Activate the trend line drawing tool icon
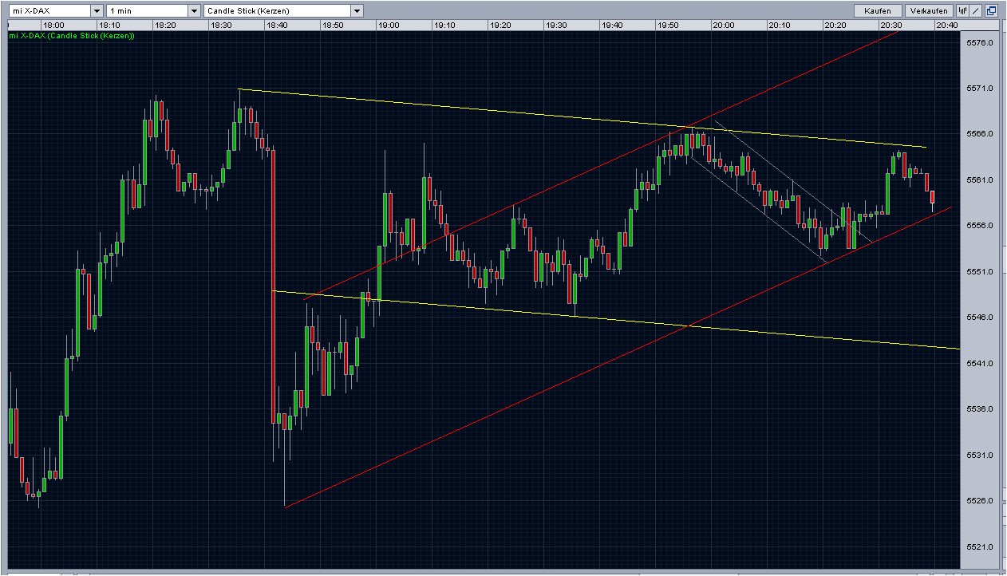 (x=975, y=10)
